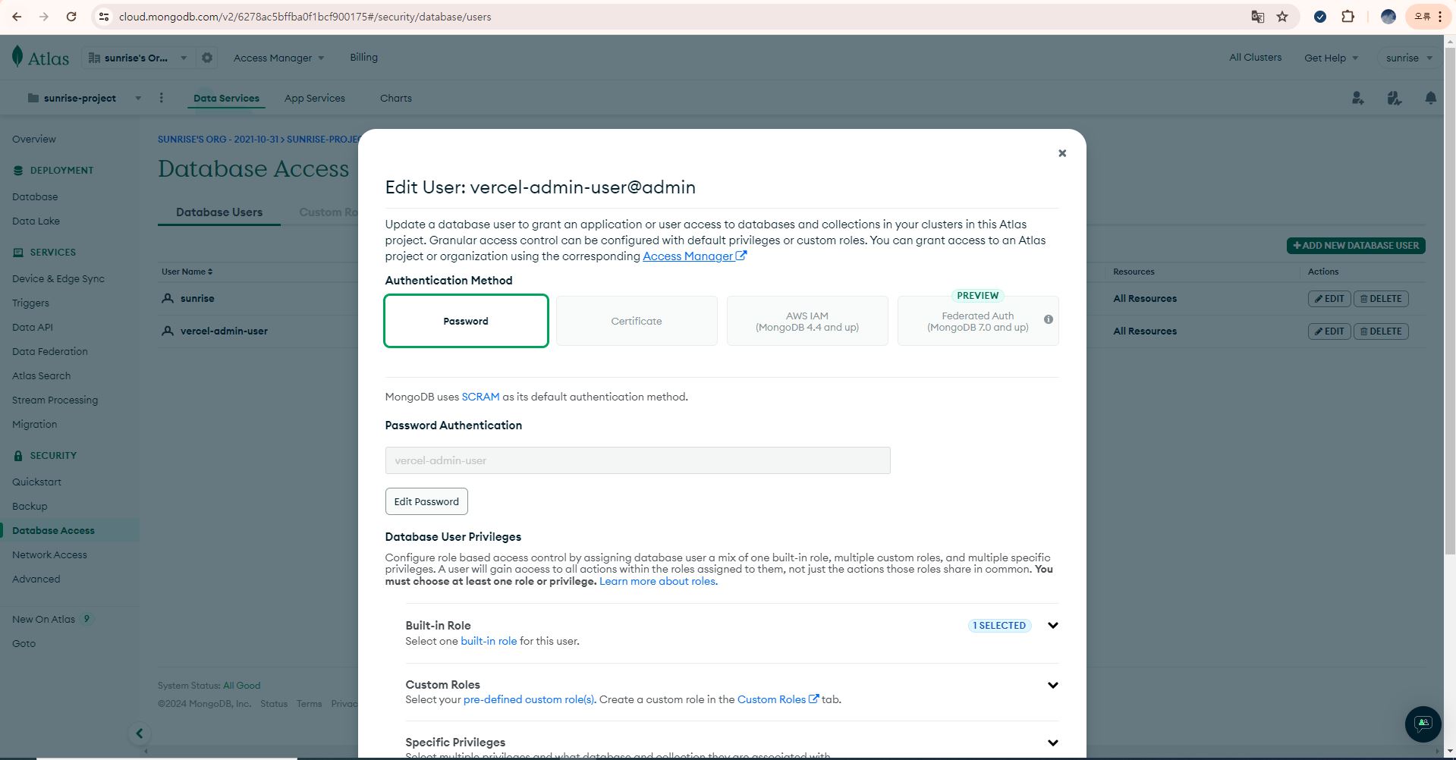Select Password authentication method
The width and height of the screenshot is (1456, 760).
(466, 321)
